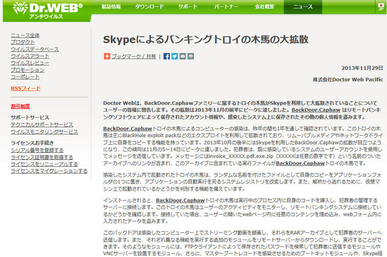Open ウイルスデータベース link
Image resolution: width=387 pixels, height=257 pixels.
coord(35,49)
